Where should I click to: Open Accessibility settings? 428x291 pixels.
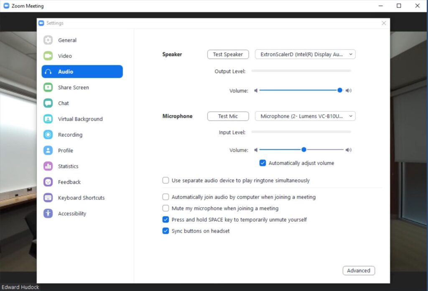(82, 214)
